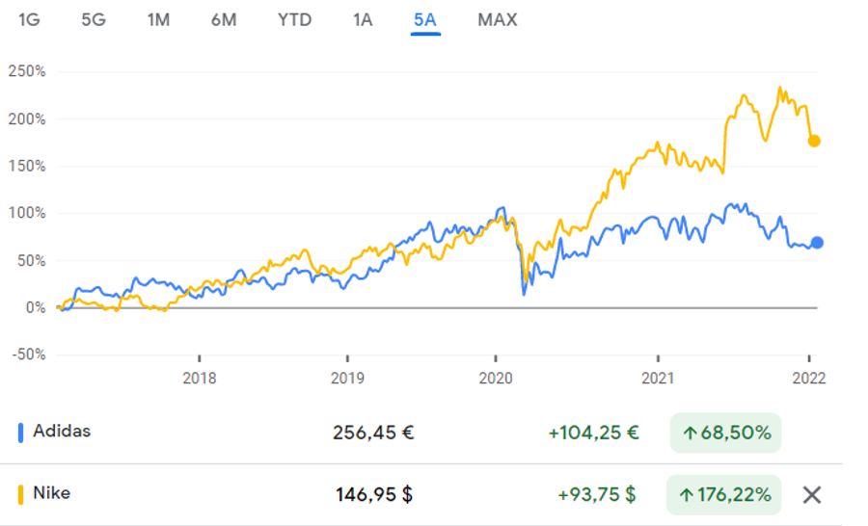Viewport: 868px width, 526px height.
Task: Click Nike yellow color indicator
Action: click(20, 494)
